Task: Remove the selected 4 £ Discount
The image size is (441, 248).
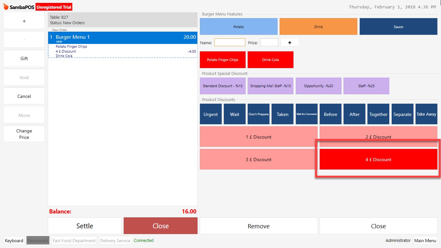Action: tap(378, 159)
